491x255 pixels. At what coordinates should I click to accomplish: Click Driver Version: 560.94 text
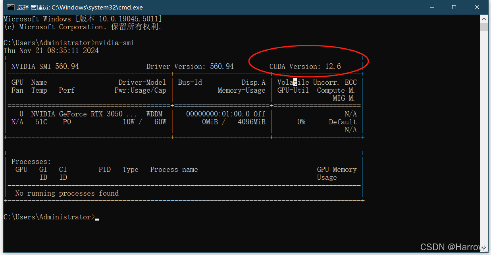(x=190, y=67)
